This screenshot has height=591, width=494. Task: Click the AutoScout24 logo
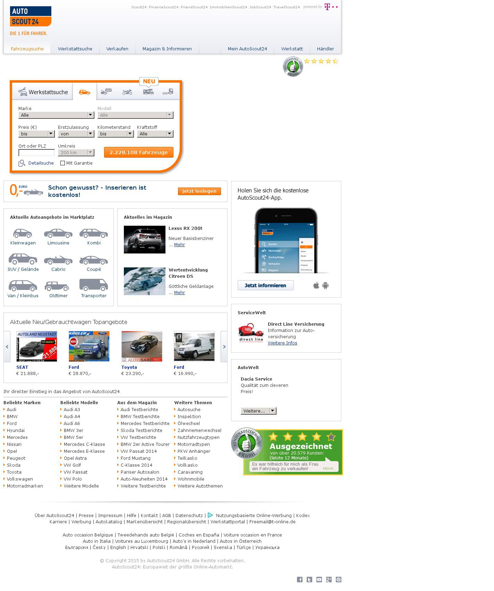(x=31, y=16)
